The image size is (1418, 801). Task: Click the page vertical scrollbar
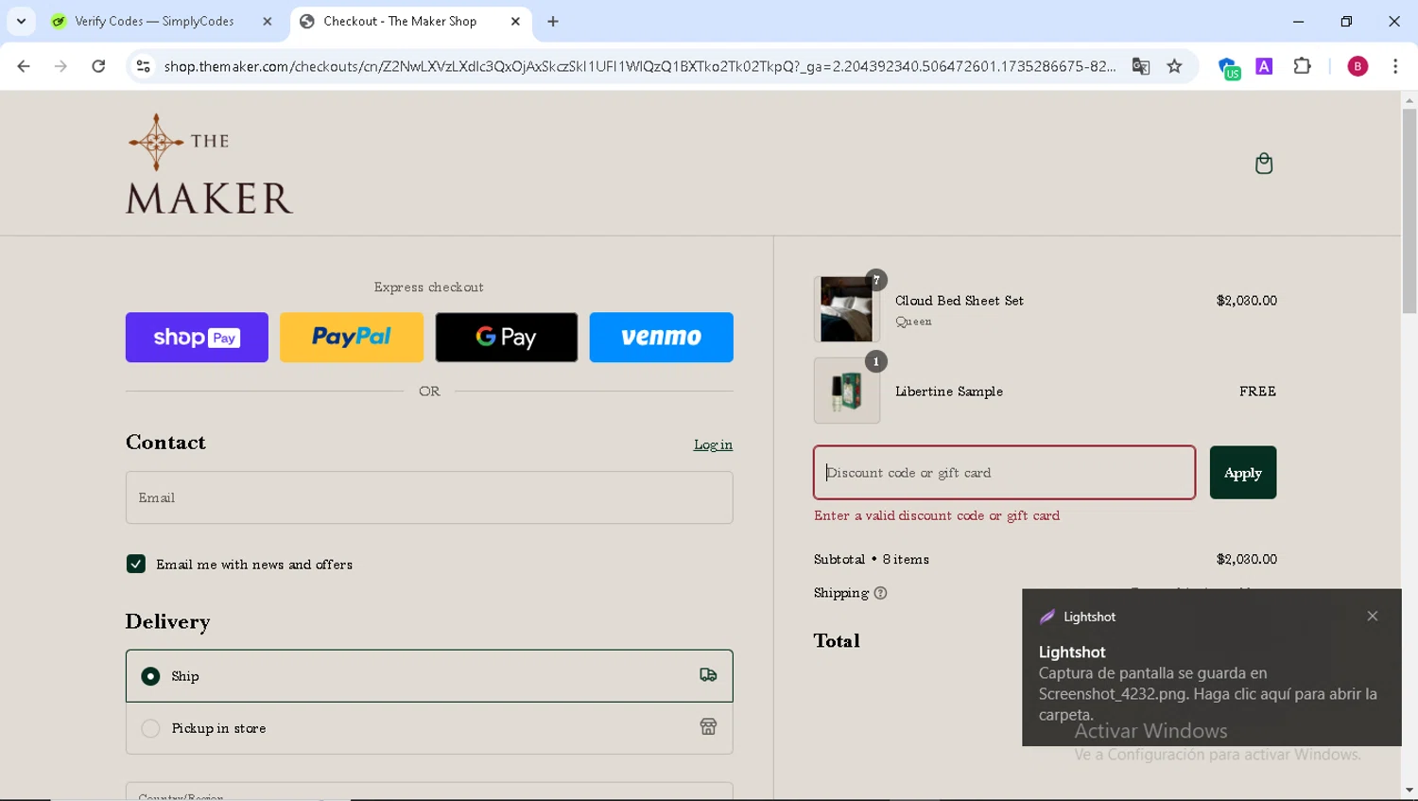tap(1409, 210)
